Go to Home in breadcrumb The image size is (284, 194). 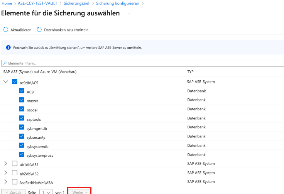pyautogui.click(x=7, y=3)
